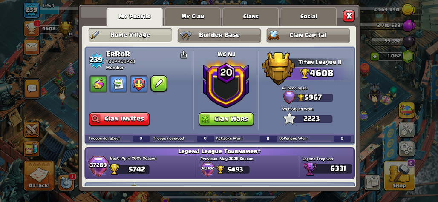Open the Shop hammer icon
Screen dimensions: 438x202
399,175
